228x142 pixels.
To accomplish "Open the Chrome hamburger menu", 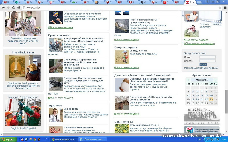I will tap(225, 8).
